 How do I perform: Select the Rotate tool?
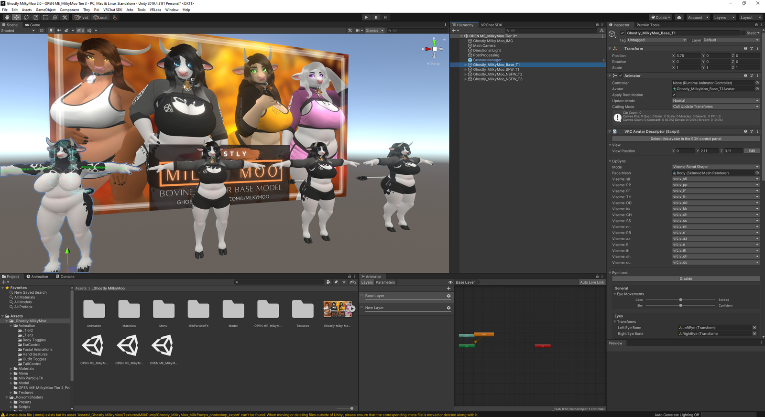[x=26, y=17]
